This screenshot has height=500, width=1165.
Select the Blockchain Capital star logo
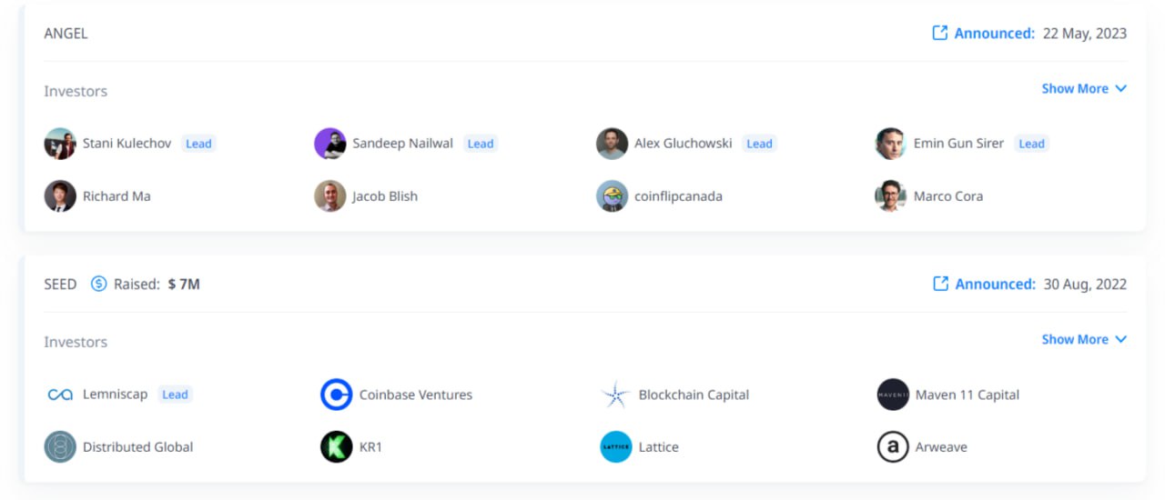(x=615, y=395)
